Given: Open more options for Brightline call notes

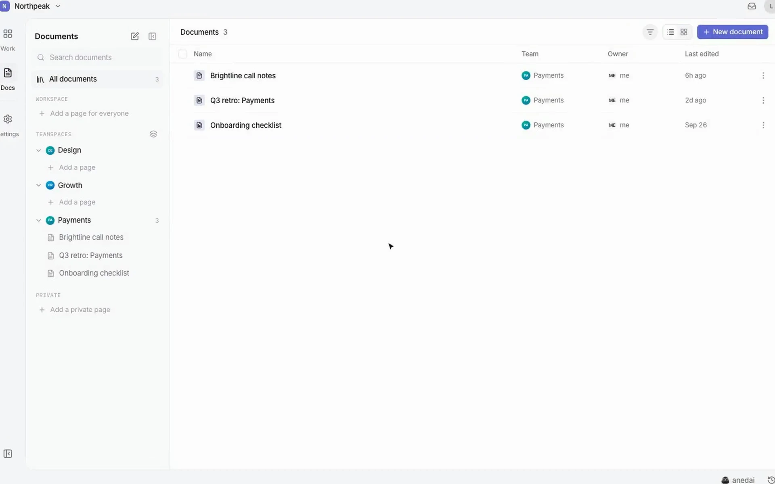Looking at the screenshot, I should (x=763, y=75).
